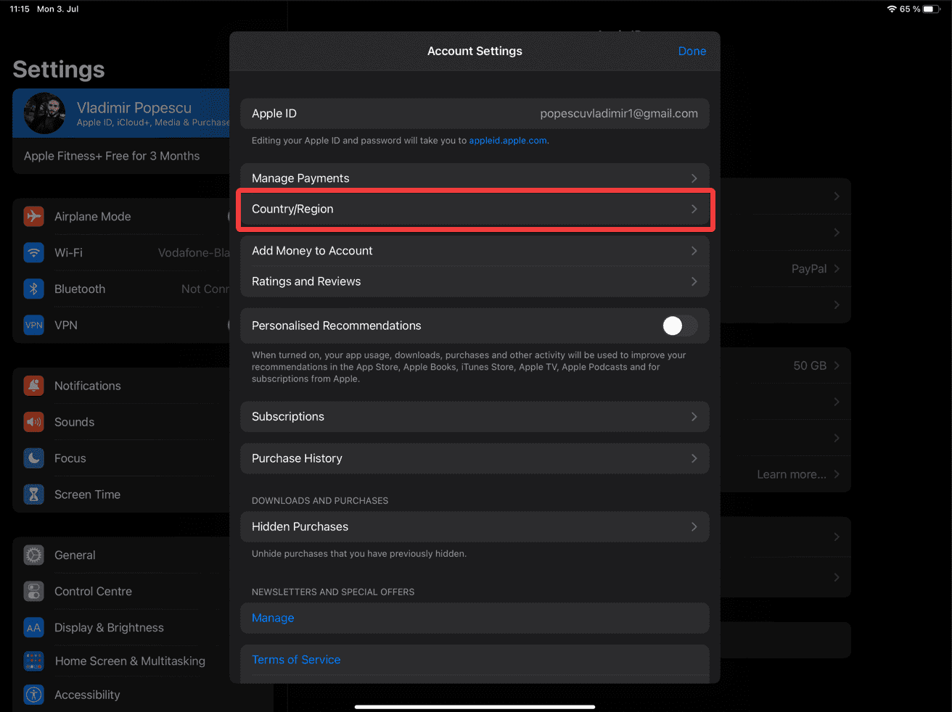This screenshot has width=952, height=712.
Task: Toggle Personalised Recommendations switch
Action: tap(680, 326)
